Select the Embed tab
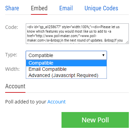Screen dimensions: 134x133 pyautogui.click(x=39, y=8)
